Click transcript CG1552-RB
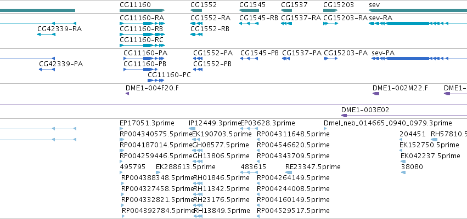Image resolution: width=467 pixels, height=219 pixels. (196, 34)
